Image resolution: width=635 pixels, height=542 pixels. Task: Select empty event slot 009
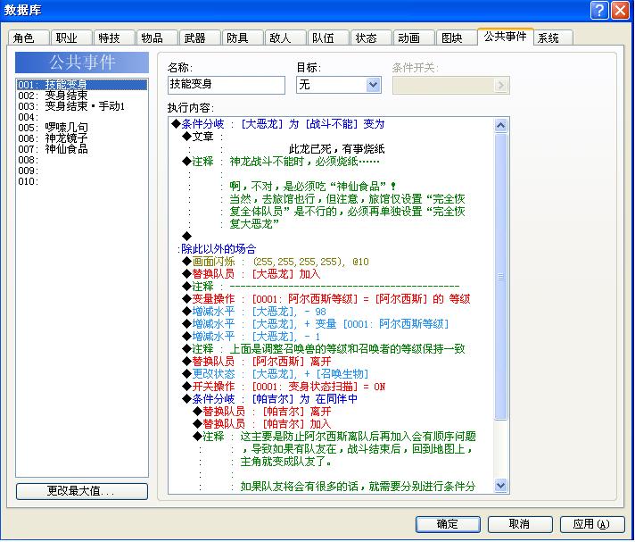(x=82, y=171)
